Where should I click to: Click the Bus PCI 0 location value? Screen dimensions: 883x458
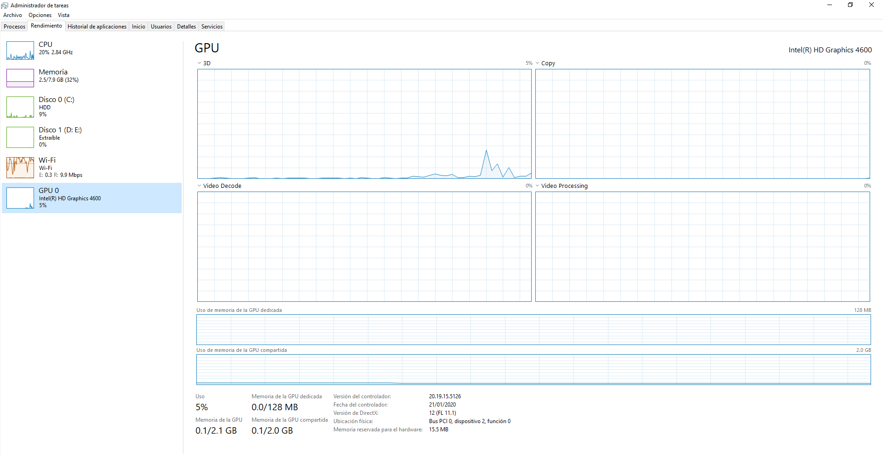click(x=470, y=421)
